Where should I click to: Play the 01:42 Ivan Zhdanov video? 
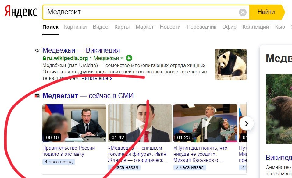coord(140,123)
